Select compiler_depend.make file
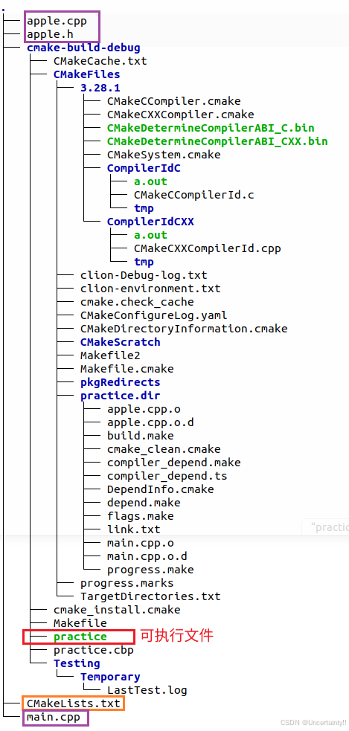 point(173,463)
